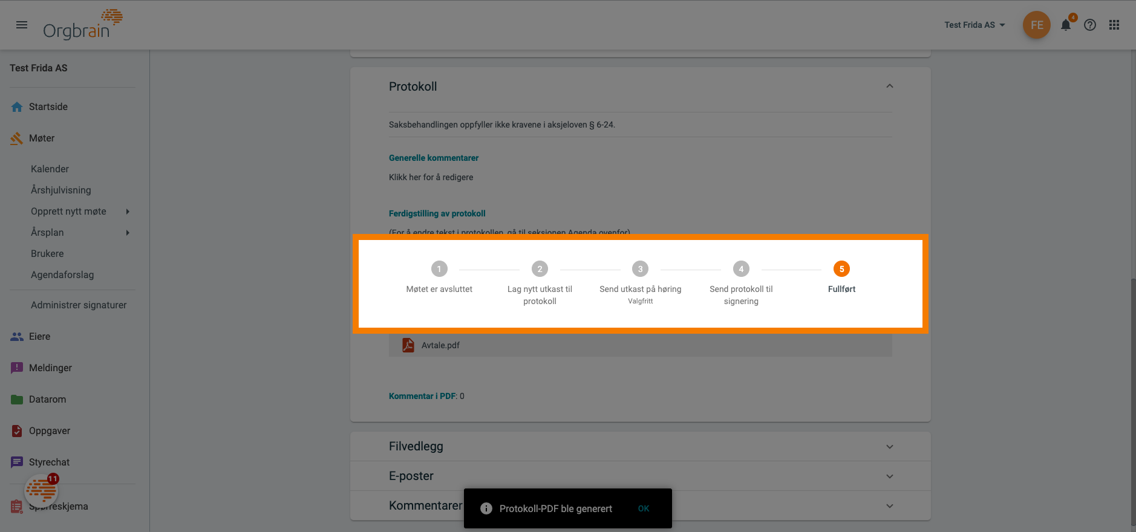The image size is (1136, 532).
Task: Click the Datarom folder icon
Action: click(17, 400)
